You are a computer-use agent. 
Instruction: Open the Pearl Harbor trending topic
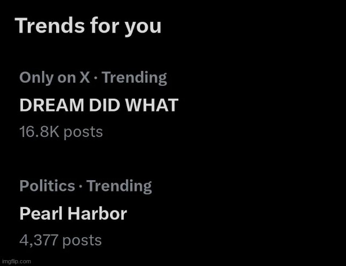coord(73,213)
